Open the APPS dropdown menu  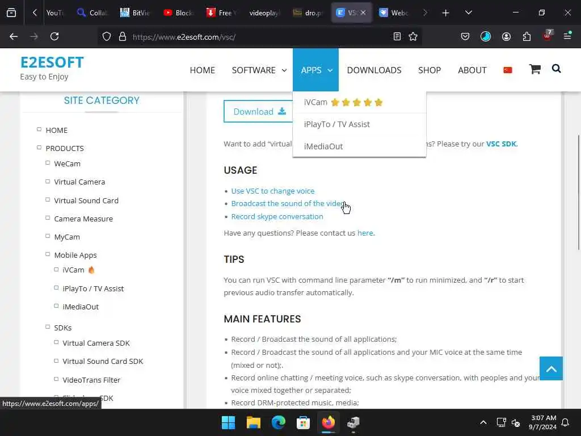315,70
